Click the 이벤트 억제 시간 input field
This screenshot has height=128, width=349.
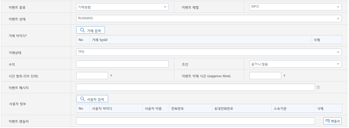pos(265,76)
